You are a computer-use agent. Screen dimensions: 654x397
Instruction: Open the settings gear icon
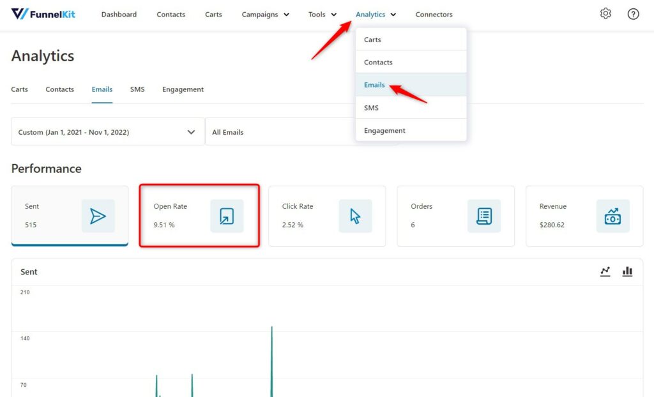(605, 14)
